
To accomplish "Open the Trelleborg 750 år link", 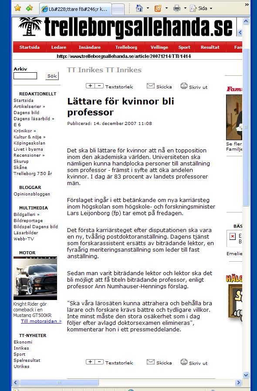I will (33, 174).
